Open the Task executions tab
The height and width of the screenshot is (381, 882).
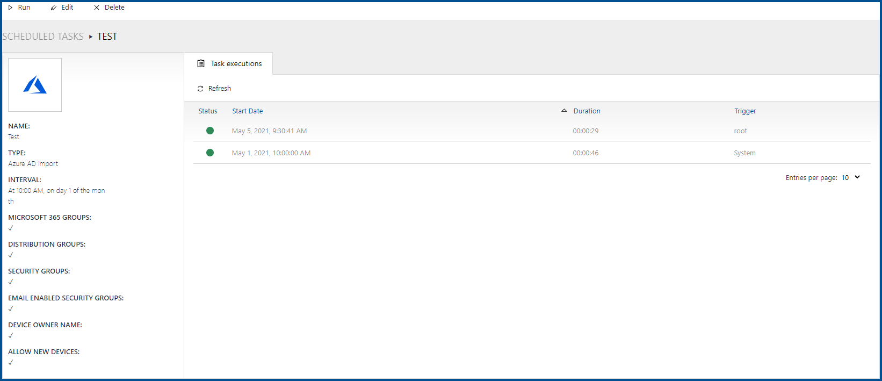[x=229, y=63]
